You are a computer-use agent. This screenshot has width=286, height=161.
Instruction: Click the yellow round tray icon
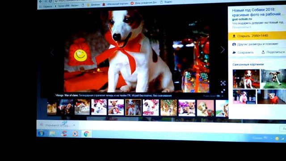point(277,138)
